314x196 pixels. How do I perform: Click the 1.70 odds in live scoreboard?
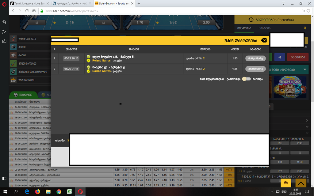point(140,22)
